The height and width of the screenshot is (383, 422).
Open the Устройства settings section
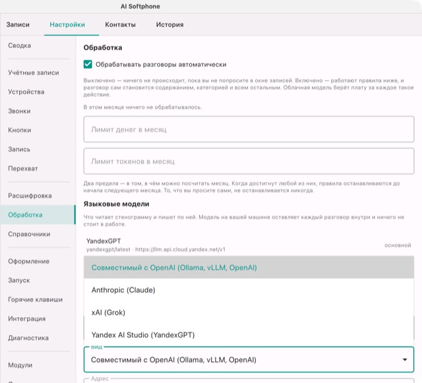click(x=26, y=92)
